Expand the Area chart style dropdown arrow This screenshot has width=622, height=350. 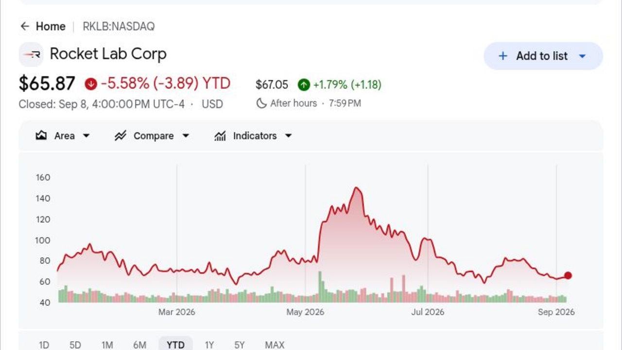(x=86, y=136)
